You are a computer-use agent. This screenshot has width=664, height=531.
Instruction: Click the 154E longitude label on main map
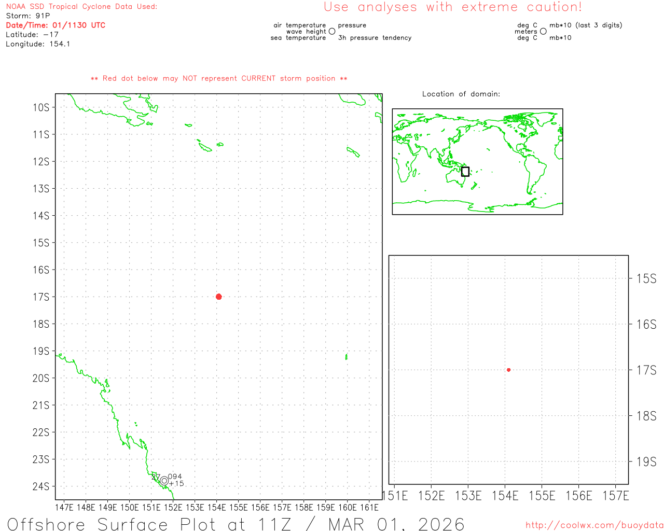click(217, 507)
